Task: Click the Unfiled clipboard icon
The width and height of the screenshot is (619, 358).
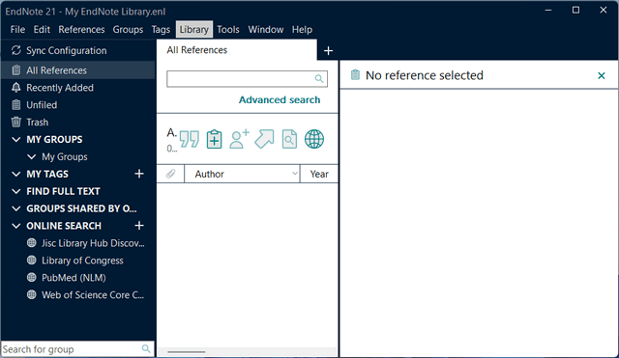Action: (16, 105)
